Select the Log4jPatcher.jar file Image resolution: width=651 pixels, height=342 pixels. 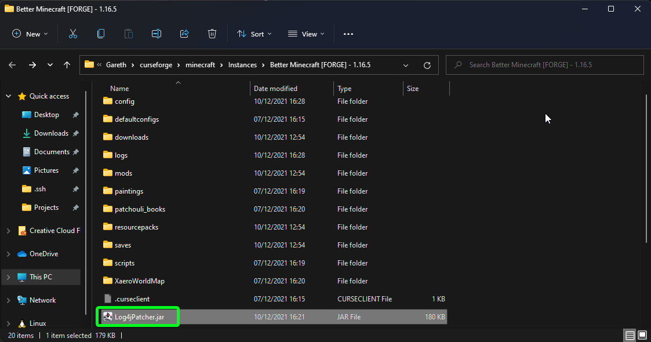pos(139,316)
